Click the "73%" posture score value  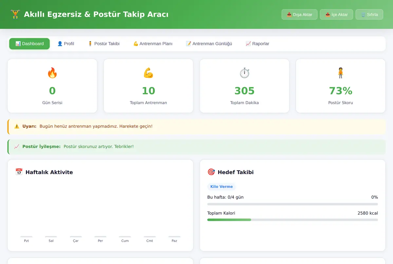[x=341, y=91]
